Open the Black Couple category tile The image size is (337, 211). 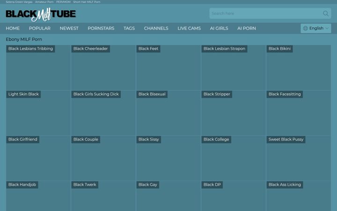click(x=103, y=158)
